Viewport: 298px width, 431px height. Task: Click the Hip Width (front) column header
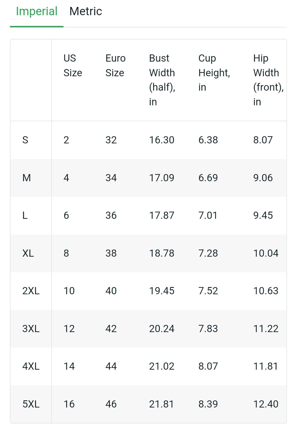coord(268,80)
